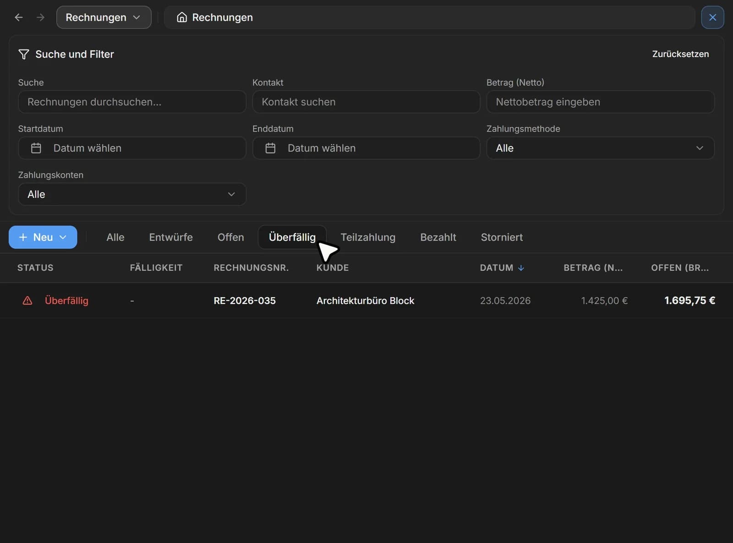
Task: Click the date 23.05.2026
Action: [x=505, y=301]
